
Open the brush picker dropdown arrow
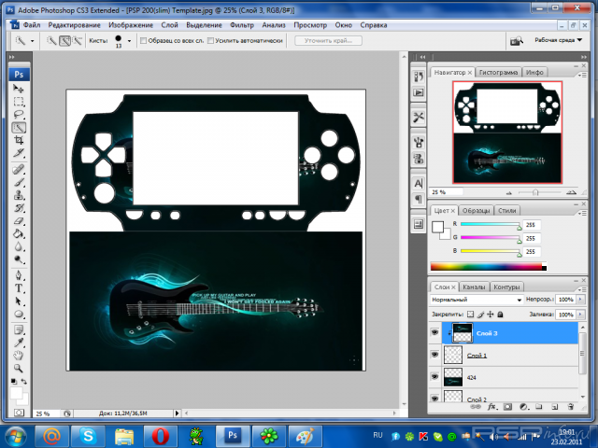pos(131,41)
